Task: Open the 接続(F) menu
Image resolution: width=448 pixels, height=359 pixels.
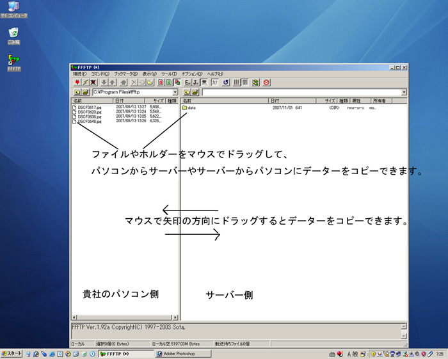Action: click(x=80, y=74)
